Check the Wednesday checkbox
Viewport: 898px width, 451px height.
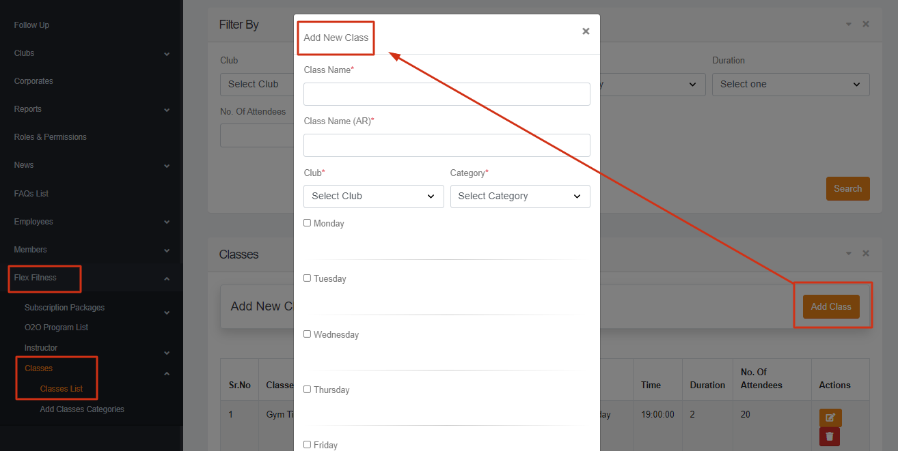pyautogui.click(x=308, y=334)
